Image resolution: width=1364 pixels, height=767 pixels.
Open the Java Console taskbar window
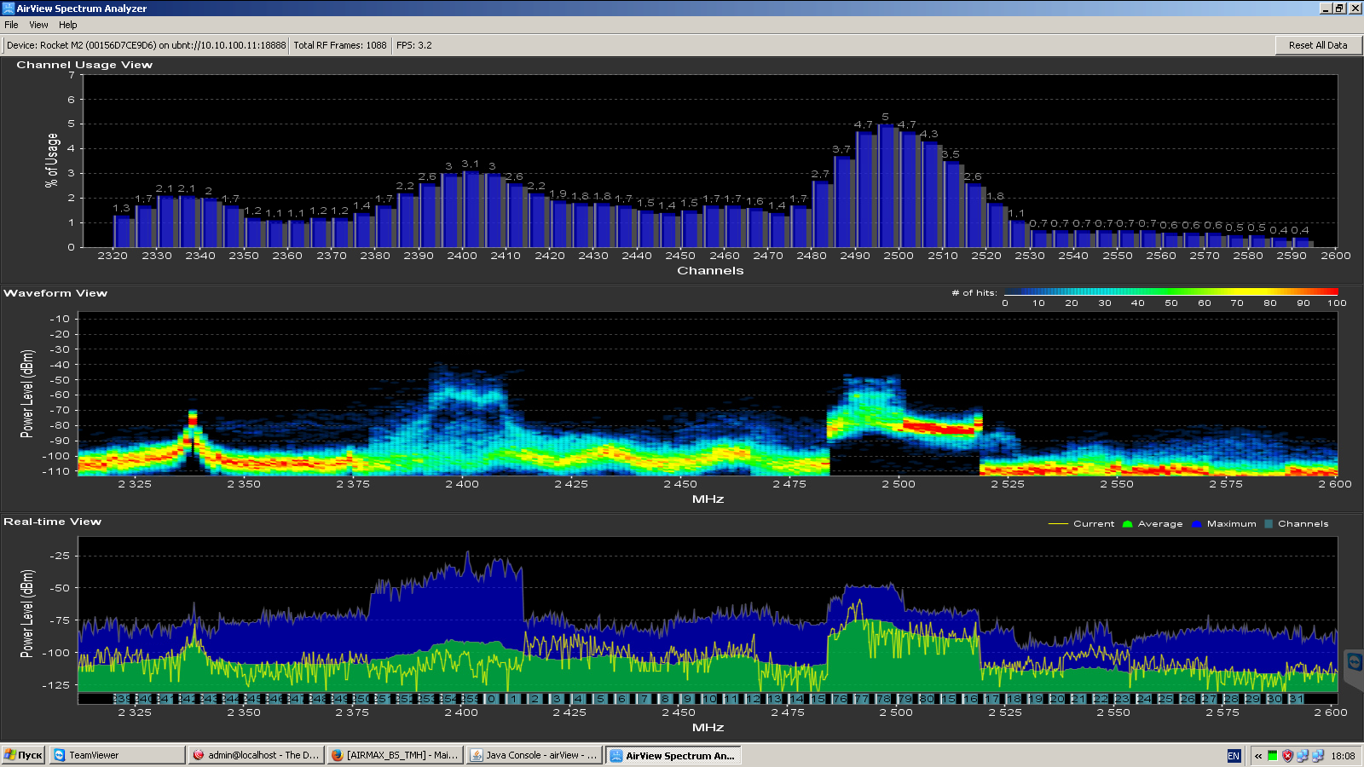point(534,755)
